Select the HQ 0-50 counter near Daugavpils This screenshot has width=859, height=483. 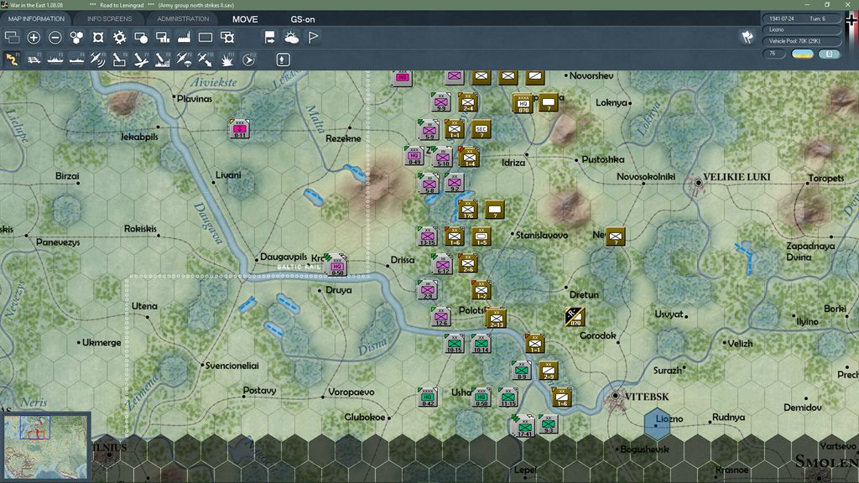pos(337,266)
